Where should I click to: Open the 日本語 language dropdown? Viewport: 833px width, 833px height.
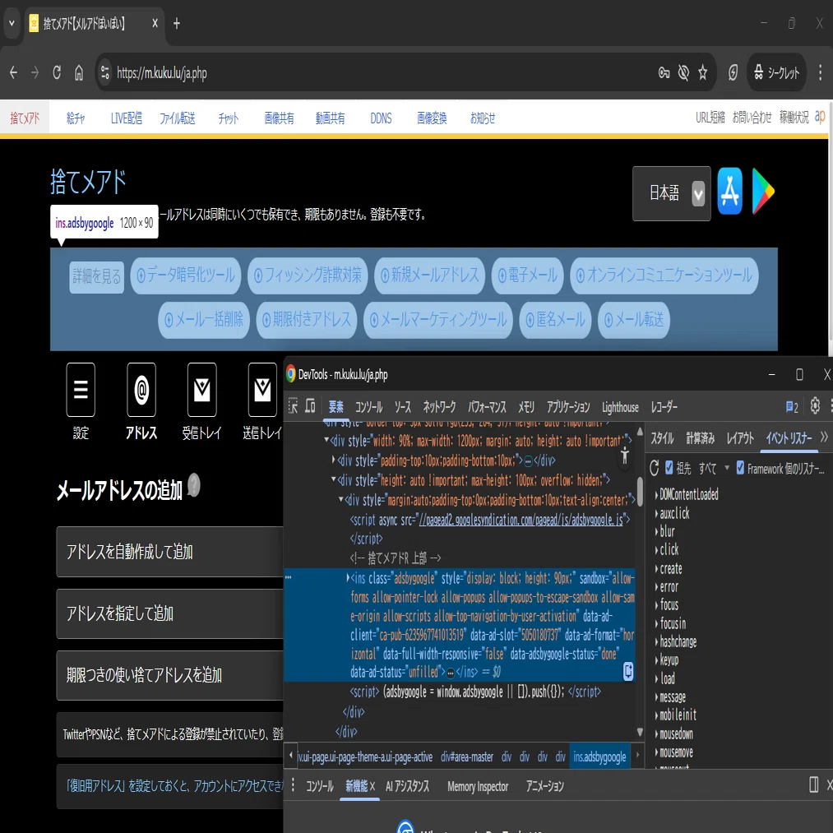coord(672,193)
